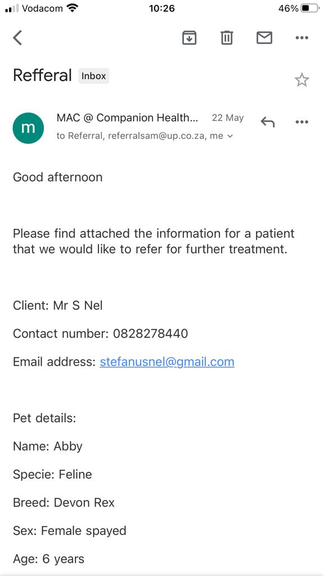The image size is (324, 576).
Task: Open the message-level three dots menu
Action: click(301, 122)
